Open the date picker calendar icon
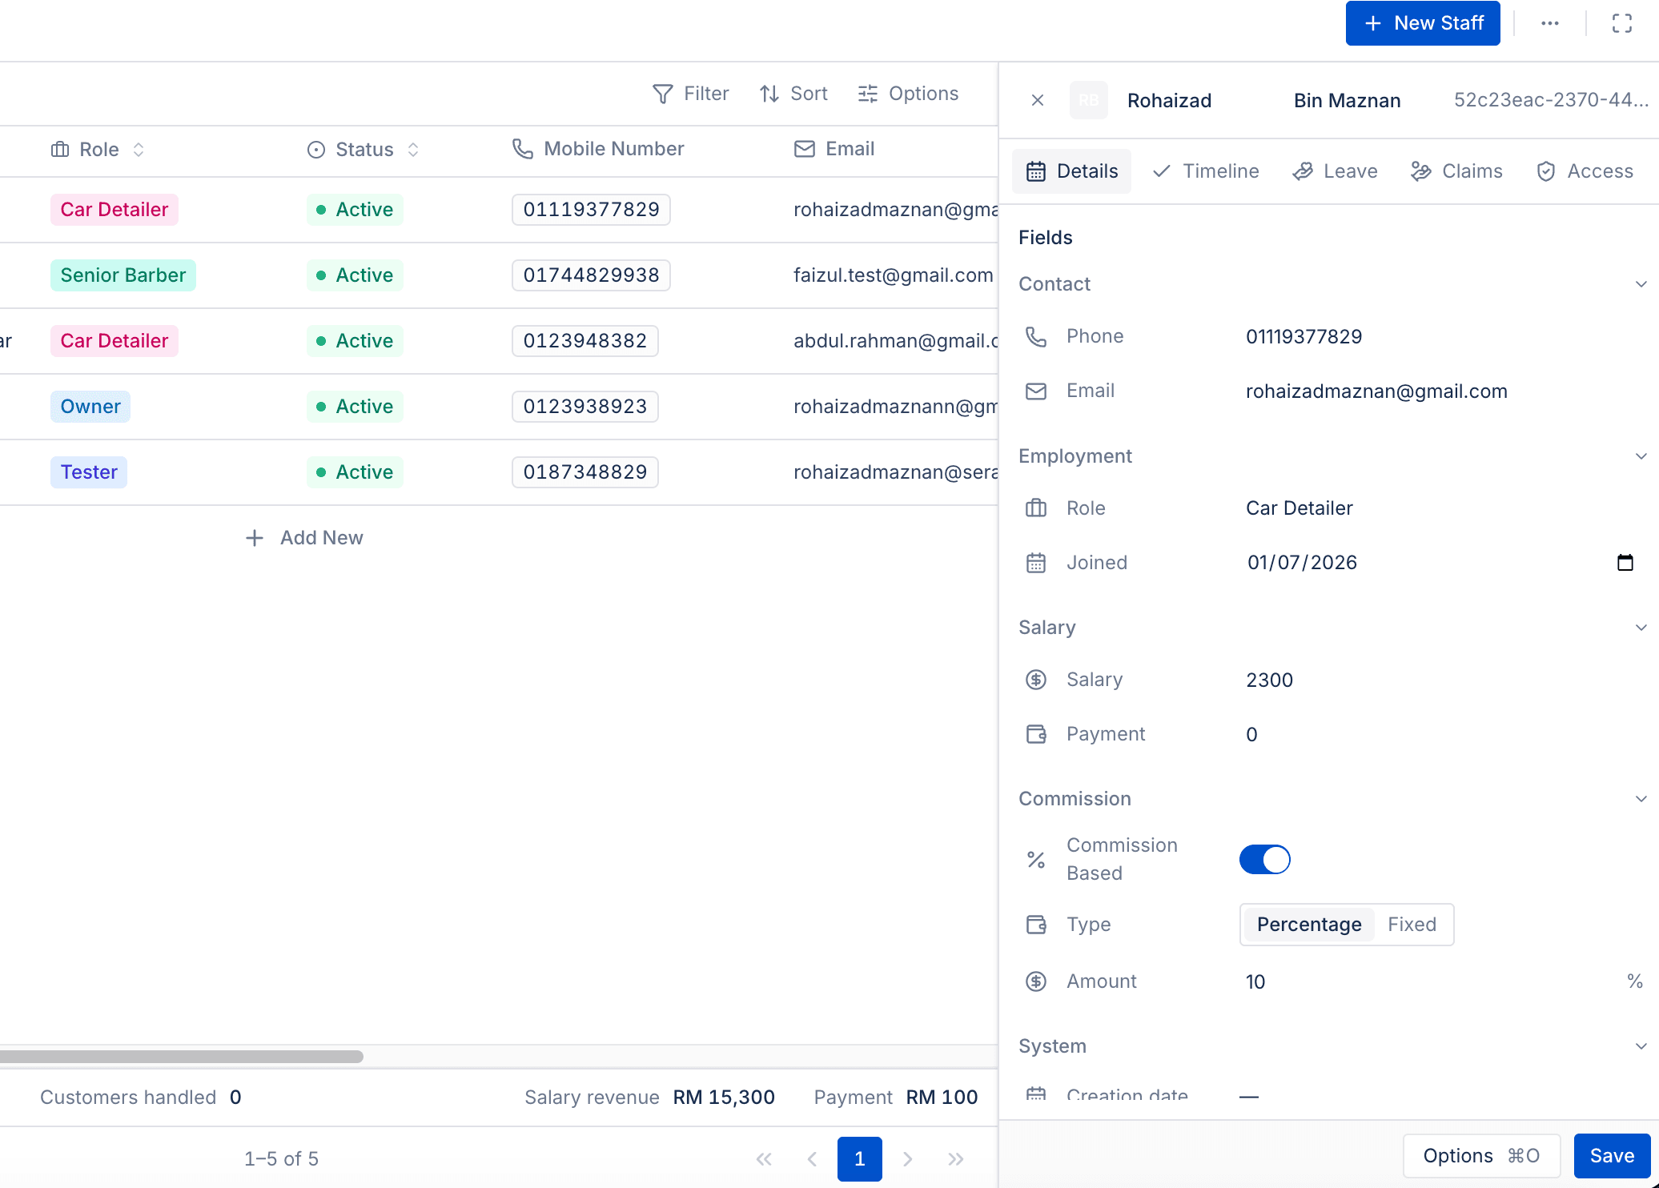The image size is (1659, 1188). pyautogui.click(x=1625, y=563)
